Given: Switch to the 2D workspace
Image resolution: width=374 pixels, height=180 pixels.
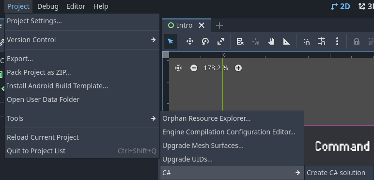Looking at the screenshot, I should tap(341, 6).
